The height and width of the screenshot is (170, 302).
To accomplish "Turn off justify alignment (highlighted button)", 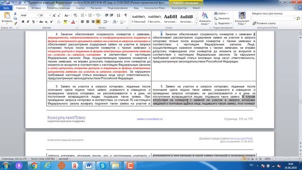I will (x=98, y=22).
